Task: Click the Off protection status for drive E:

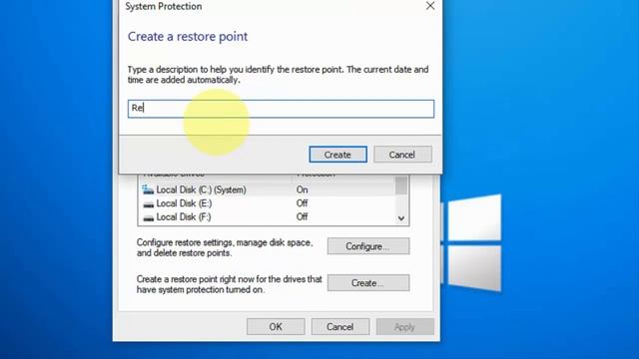Action: [302, 203]
